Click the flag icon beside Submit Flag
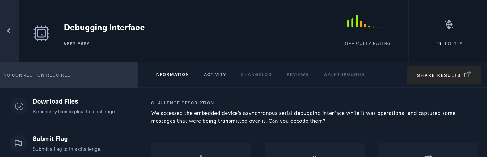The image size is (487, 157). (18, 143)
